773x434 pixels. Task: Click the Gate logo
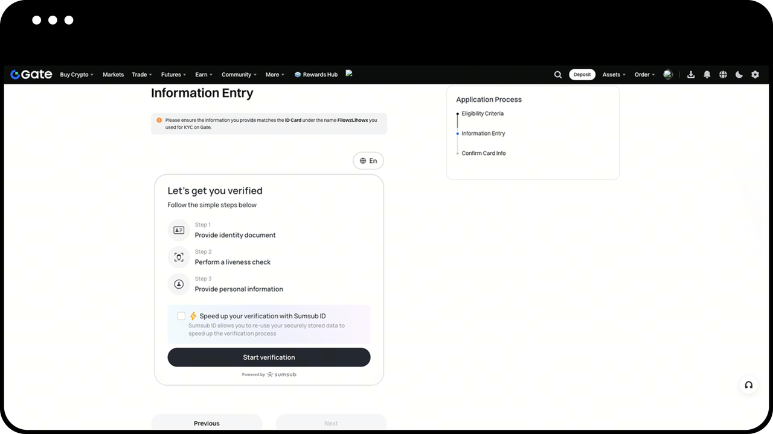(x=31, y=75)
